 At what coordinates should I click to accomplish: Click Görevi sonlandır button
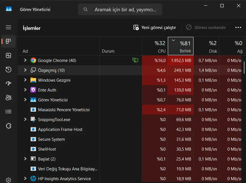pyautogui.click(x=206, y=28)
